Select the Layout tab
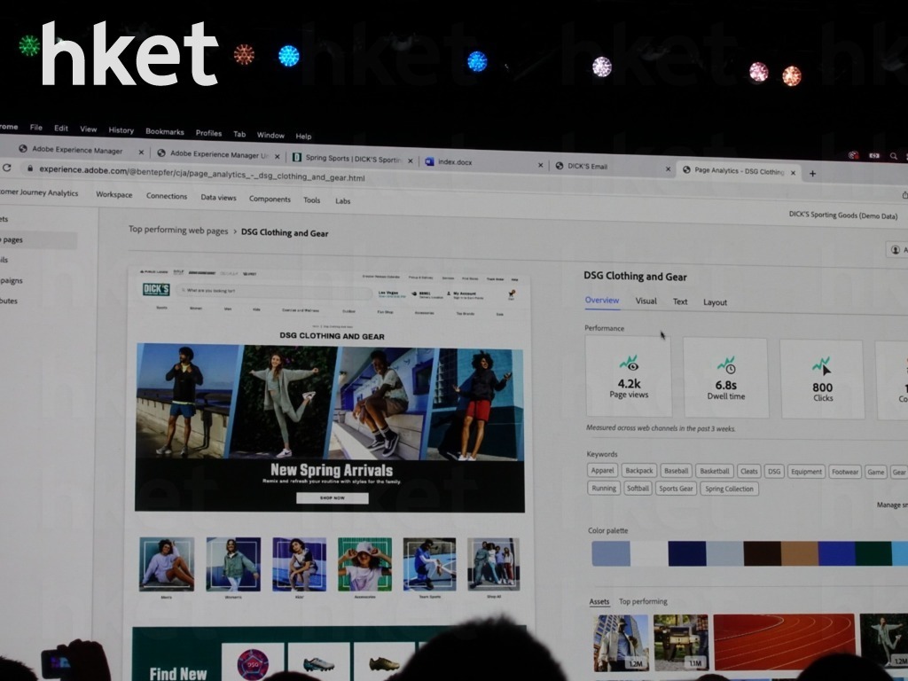Screen dimensions: 908x681 click(x=716, y=302)
